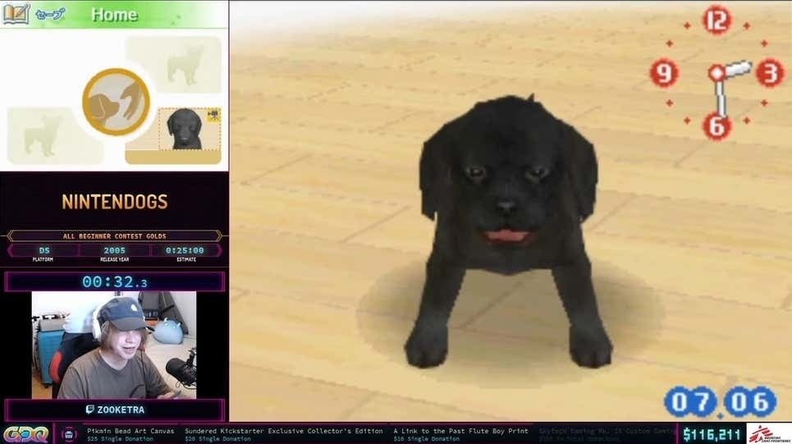Screen dimensions: 792x444
Task: Click the Pikmin Bead Art Canvas prize
Action: (130, 431)
